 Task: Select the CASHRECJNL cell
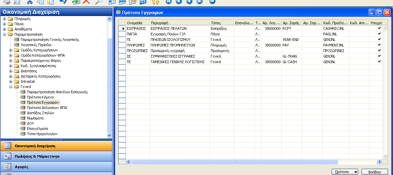(x=335, y=28)
